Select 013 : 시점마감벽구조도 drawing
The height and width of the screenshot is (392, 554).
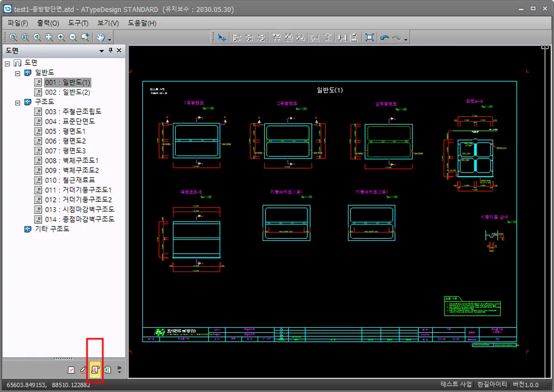tap(79, 209)
